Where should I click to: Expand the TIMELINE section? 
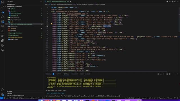tap(9, 94)
